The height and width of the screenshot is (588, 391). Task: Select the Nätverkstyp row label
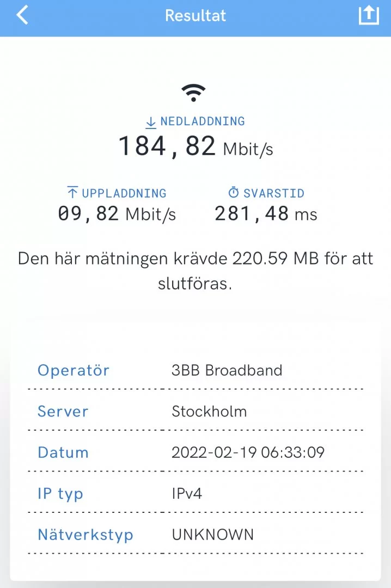(85, 535)
